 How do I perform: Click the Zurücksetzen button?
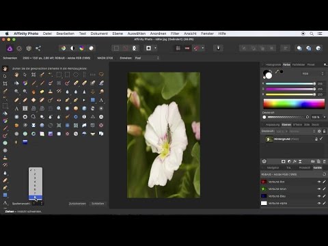pos(77,204)
